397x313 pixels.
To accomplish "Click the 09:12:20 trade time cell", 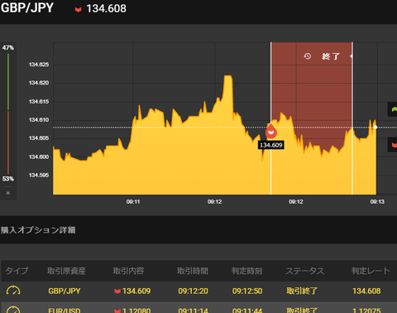I will pyautogui.click(x=193, y=291).
